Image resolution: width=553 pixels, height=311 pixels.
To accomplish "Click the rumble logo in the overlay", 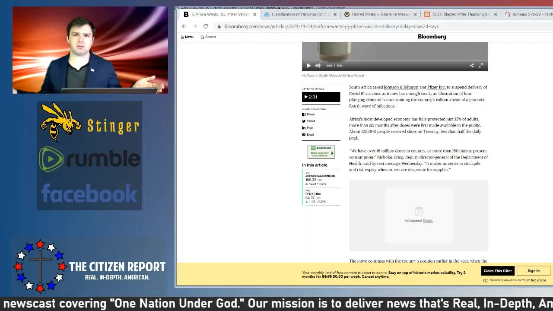I will pos(89,159).
